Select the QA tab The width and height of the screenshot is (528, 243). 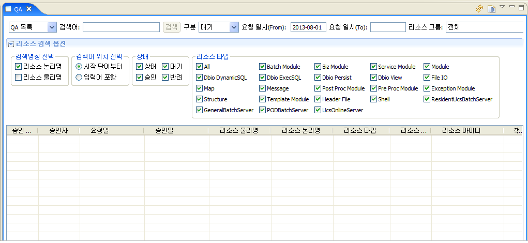(18, 9)
